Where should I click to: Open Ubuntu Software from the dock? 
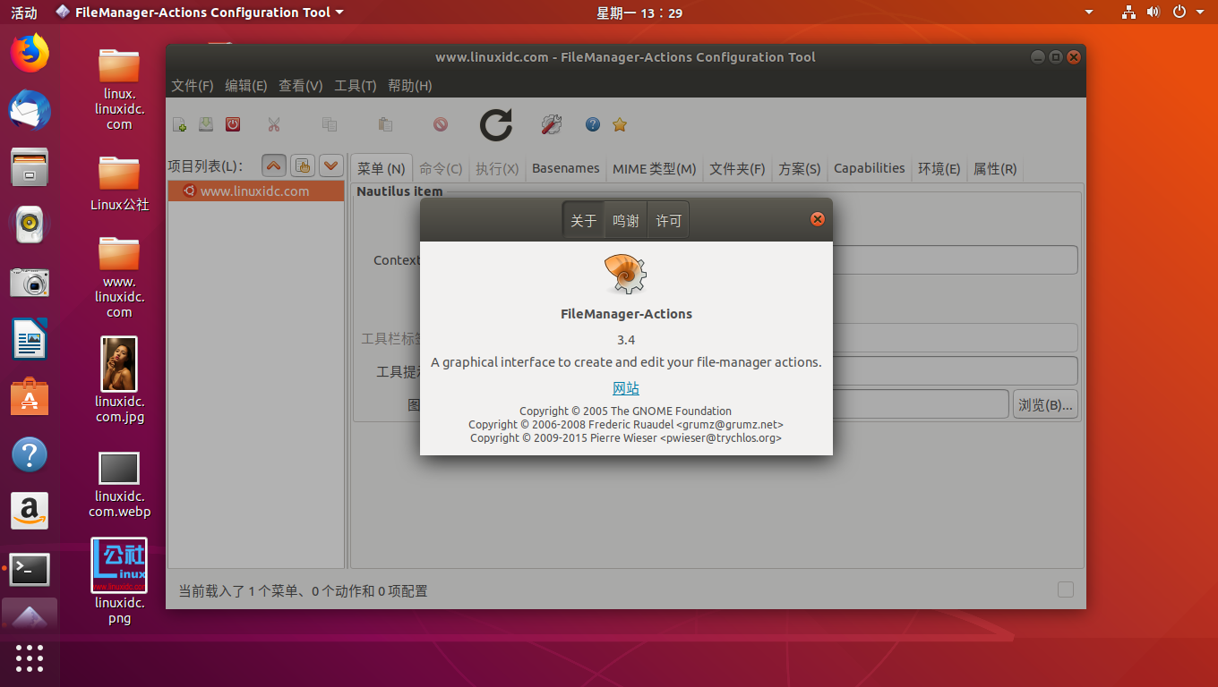click(x=30, y=397)
